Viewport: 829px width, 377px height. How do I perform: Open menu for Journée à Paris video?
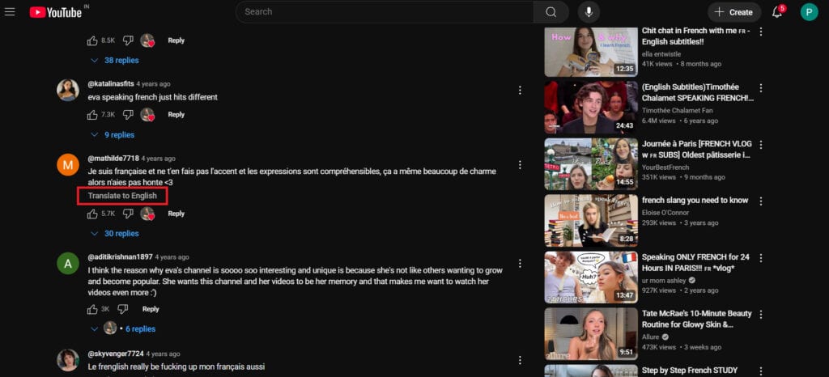761,144
